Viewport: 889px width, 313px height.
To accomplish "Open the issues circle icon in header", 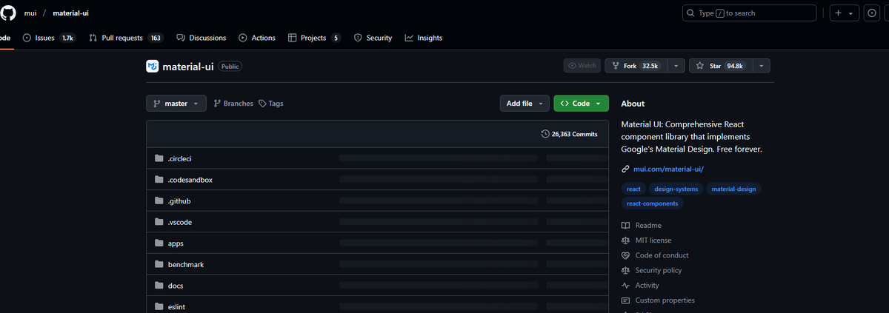I will [873, 13].
